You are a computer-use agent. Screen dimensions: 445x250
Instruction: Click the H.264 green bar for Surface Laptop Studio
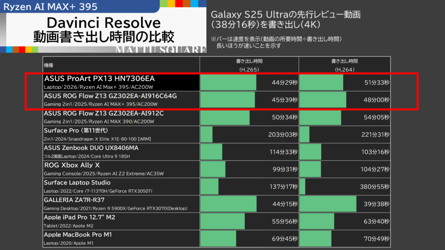pyautogui.click(x=302, y=187)
